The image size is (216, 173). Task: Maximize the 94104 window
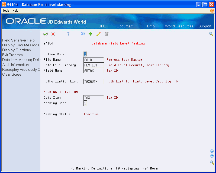pyautogui.click(x=205, y=5)
